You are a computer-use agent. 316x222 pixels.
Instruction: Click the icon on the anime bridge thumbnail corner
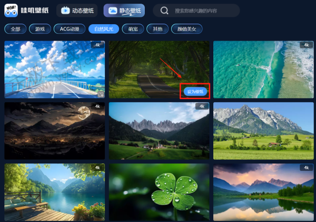[100, 93]
